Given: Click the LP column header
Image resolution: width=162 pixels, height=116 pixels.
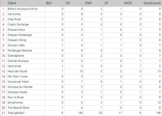Looking at the screenshot, I should click(106, 3).
